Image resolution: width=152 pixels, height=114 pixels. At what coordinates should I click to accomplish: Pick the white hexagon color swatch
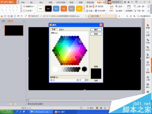55,69
